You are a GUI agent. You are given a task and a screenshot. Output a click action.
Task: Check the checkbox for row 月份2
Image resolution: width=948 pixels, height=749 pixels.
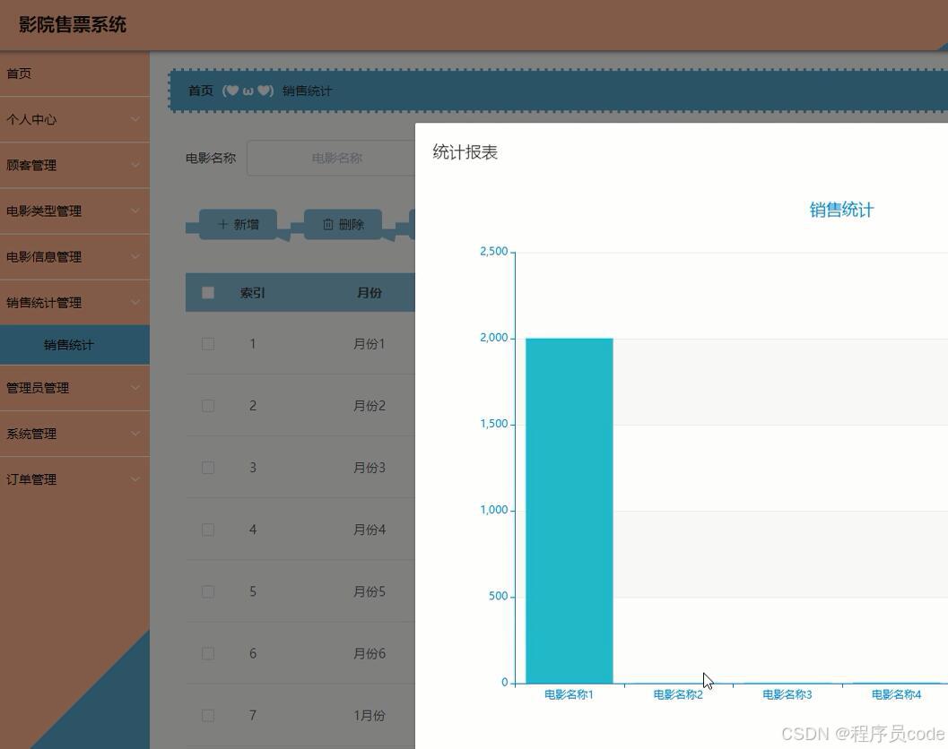208,405
